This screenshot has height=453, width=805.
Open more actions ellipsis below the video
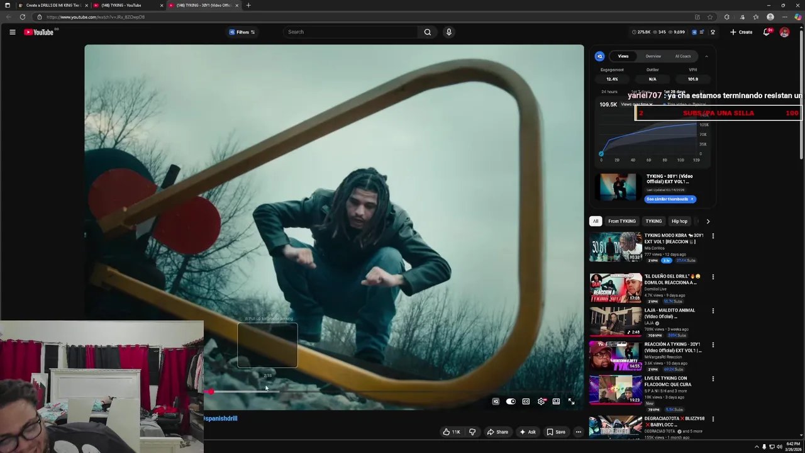(x=579, y=432)
